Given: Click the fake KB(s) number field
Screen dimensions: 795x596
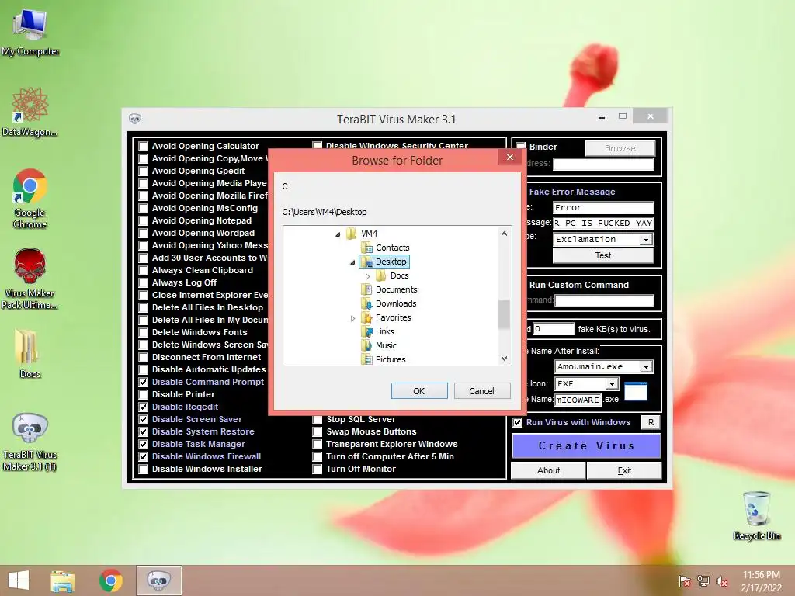Looking at the screenshot, I should (554, 329).
